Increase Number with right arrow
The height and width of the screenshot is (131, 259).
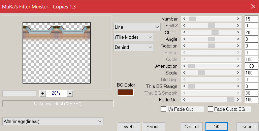coord(238,19)
